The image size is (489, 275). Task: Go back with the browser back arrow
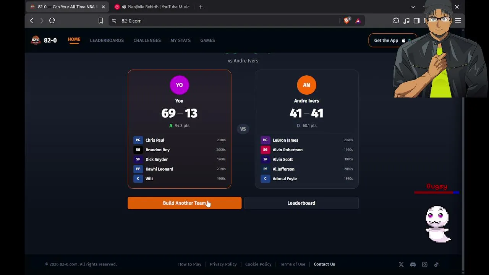(32, 21)
